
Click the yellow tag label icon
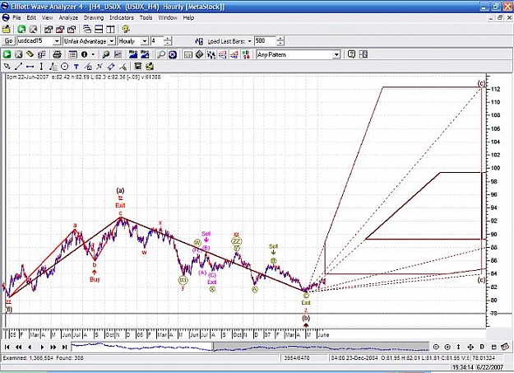pyautogui.click(x=30, y=54)
